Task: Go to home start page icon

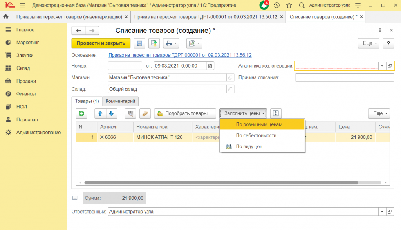Action: click(6, 16)
